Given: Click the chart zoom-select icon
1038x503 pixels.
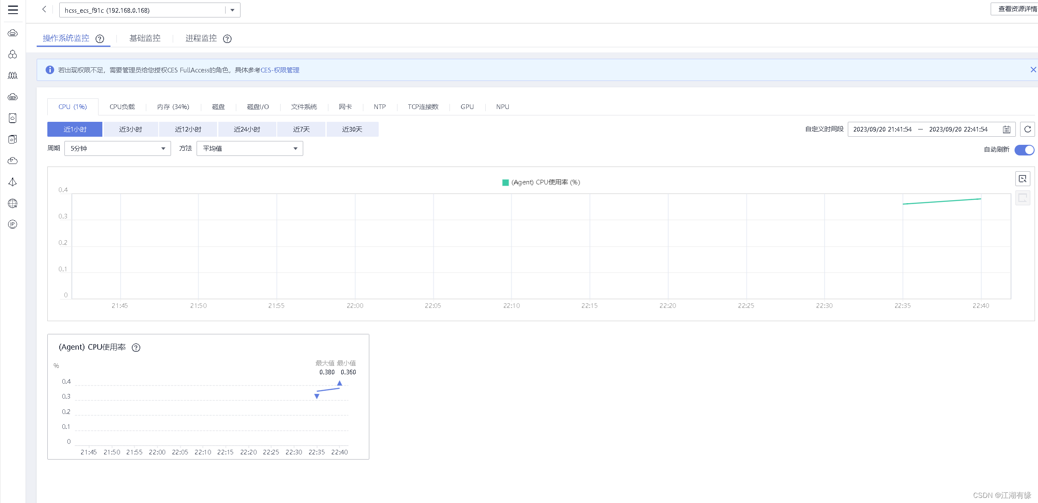Looking at the screenshot, I should 1022,179.
